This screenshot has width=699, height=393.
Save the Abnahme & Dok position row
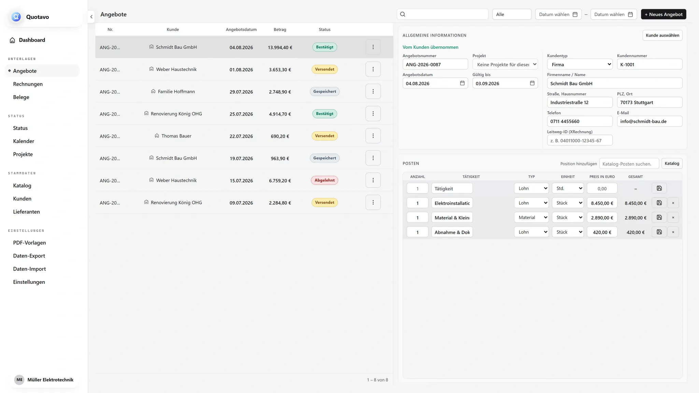[659, 232]
